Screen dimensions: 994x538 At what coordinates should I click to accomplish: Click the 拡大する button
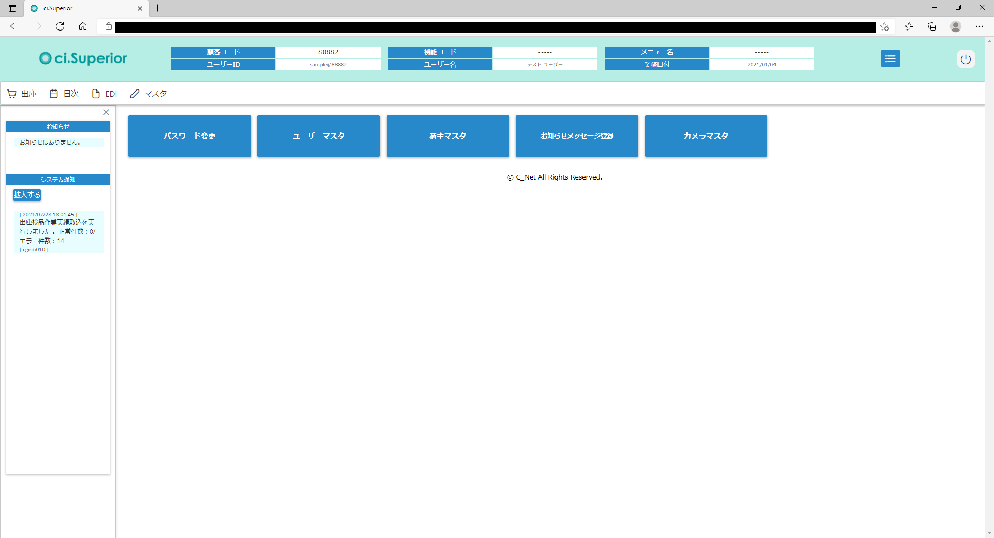[27, 195]
